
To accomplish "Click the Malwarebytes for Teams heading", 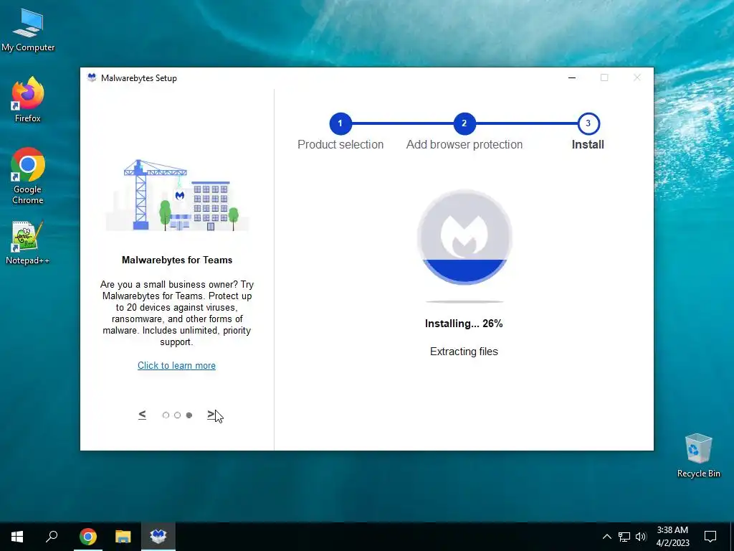I will [177, 260].
